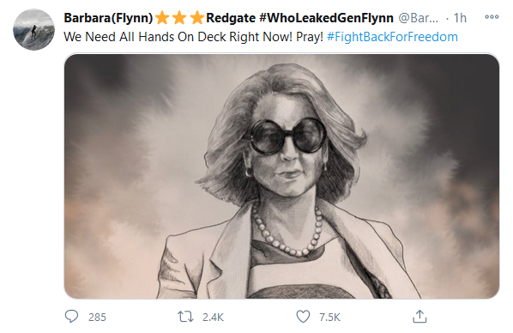The width and height of the screenshot is (513, 333).
Task: Click the round sunglasses in the sketch
Action: pyautogui.click(x=286, y=136)
